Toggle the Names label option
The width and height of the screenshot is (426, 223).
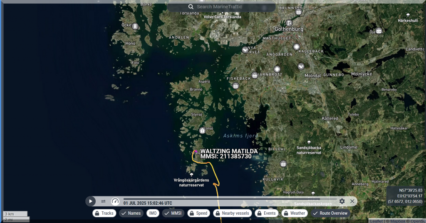point(131,213)
